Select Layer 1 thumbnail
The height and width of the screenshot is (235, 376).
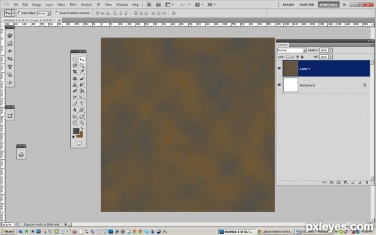[290, 68]
